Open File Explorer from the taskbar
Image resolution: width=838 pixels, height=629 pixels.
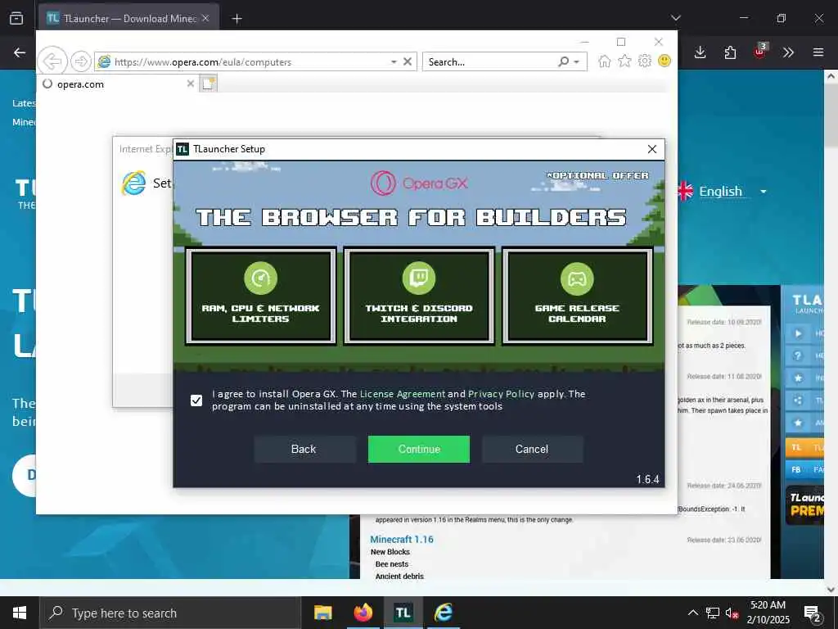[322, 613]
